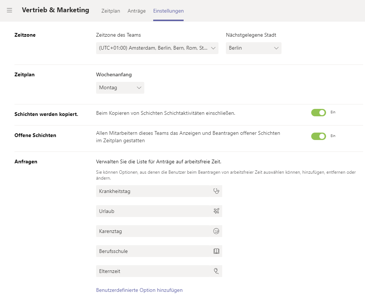This screenshot has width=365, height=300.
Task: Click the 'Zeitzone des Teams' label
Action: [x=118, y=35]
